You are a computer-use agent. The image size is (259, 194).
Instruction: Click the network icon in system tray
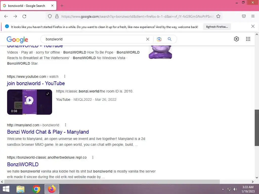tap(229, 189)
